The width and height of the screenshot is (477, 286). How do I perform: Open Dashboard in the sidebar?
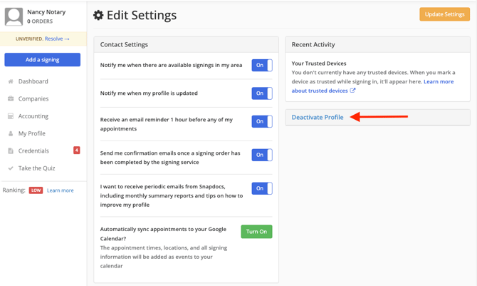[33, 81]
